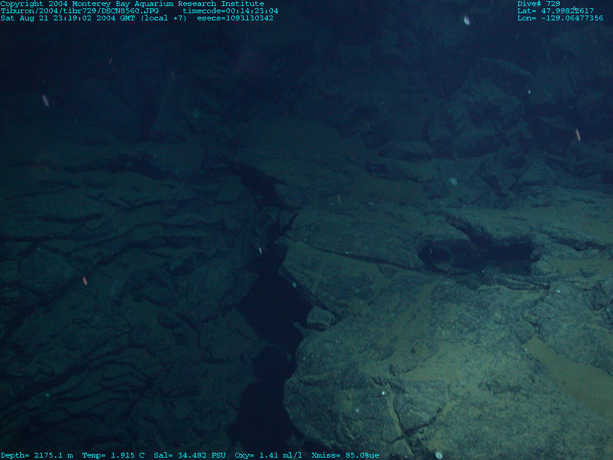
Task: Click the dark vertical crevice between rocks
Action: pos(269,311)
